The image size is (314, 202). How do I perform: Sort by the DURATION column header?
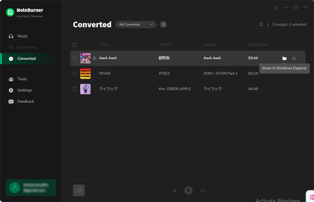[257, 45]
